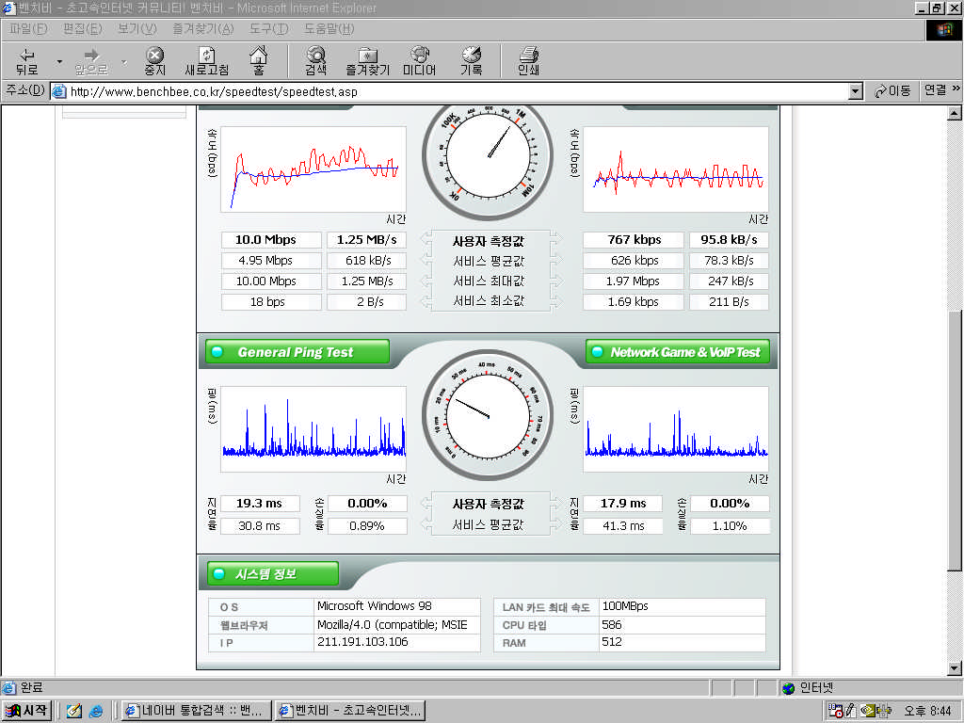Click the vertical scrollbar down arrow
The height and width of the screenshot is (723, 964).
coord(955,668)
